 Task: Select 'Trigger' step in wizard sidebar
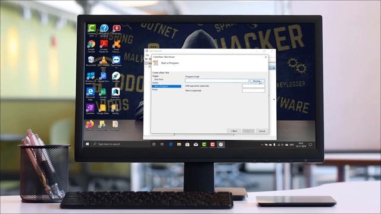(155, 76)
